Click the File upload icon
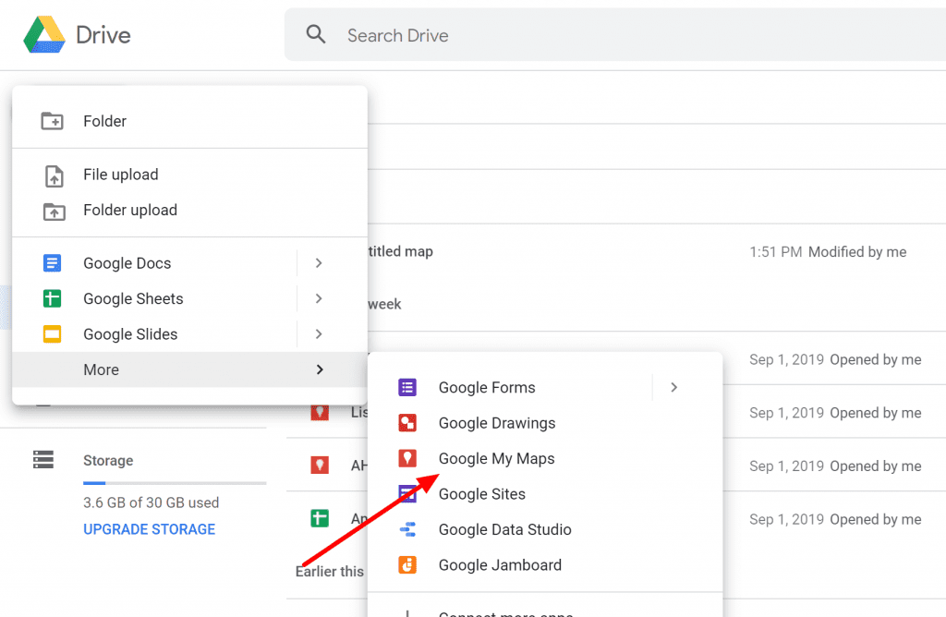 click(x=54, y=175)
